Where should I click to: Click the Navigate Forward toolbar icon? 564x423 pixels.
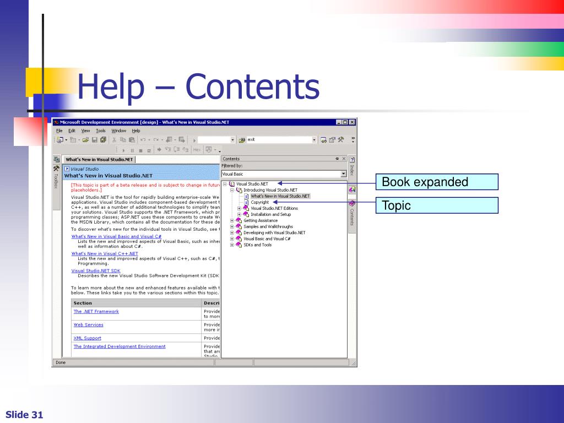coord(182,139)
